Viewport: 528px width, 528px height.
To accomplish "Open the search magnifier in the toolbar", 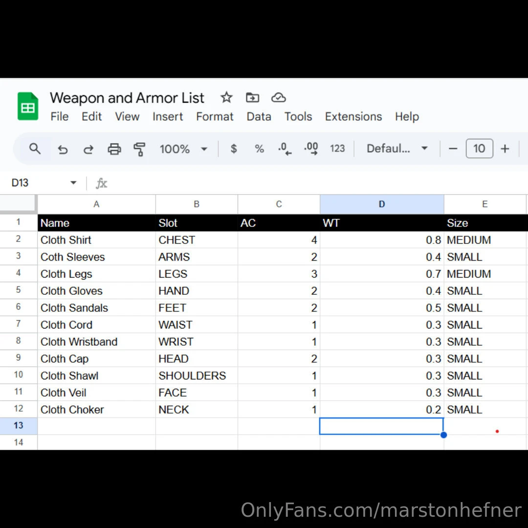I will [35, 149].
